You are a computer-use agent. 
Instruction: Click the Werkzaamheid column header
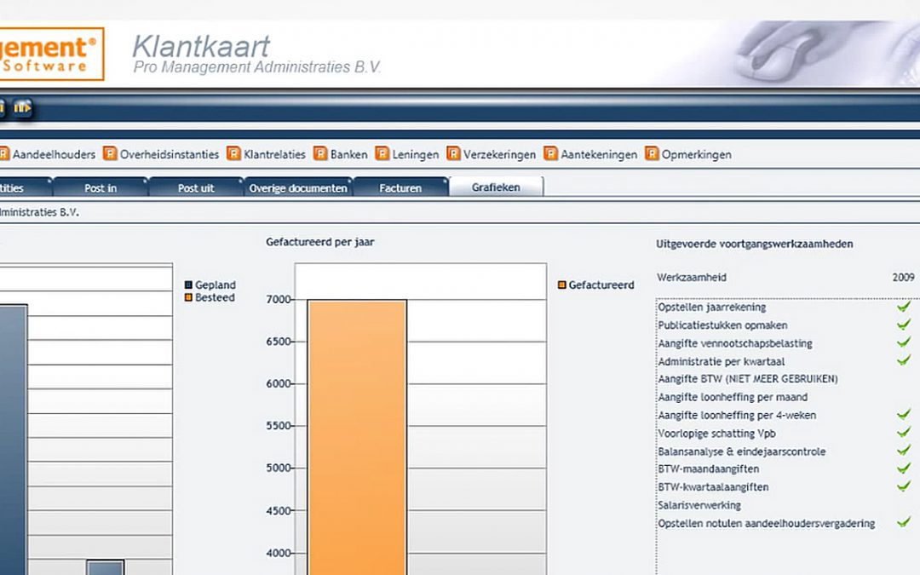[691, 278]
